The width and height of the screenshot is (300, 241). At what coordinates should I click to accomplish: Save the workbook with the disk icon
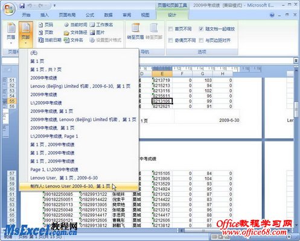click(22, 6)
